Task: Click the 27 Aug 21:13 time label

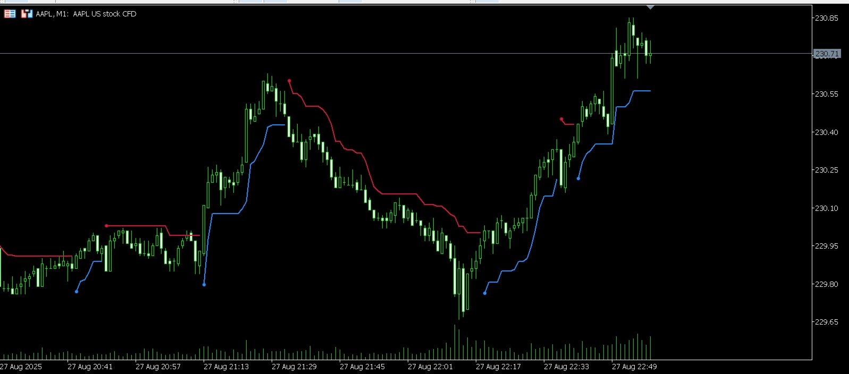Action: pyautogui.click(x=226, y=367)
